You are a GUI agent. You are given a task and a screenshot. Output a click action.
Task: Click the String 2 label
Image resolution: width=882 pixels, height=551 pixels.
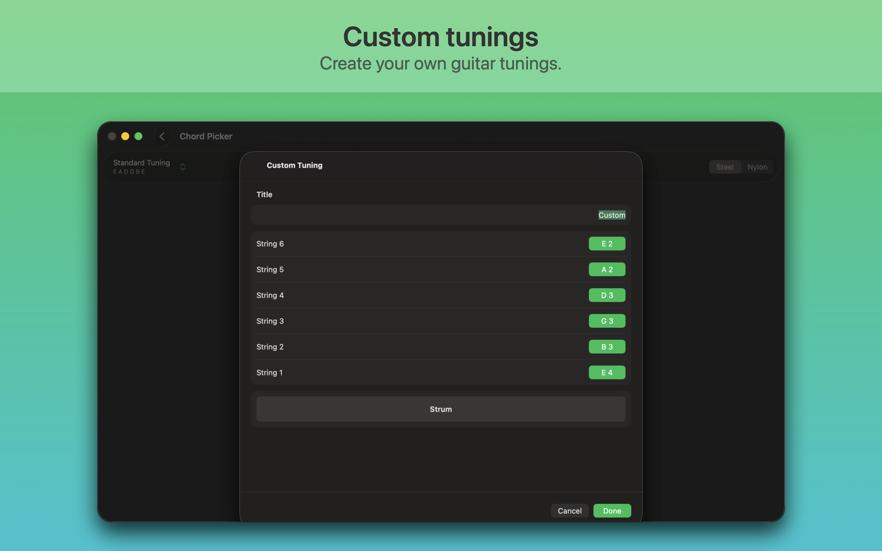[x=270, y=347]
